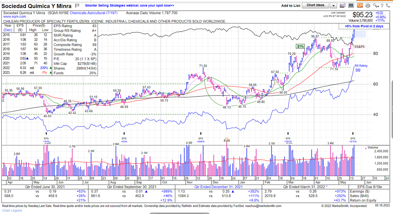Click the $95.23 last price
393x214 pixels.
pos(363,15)
